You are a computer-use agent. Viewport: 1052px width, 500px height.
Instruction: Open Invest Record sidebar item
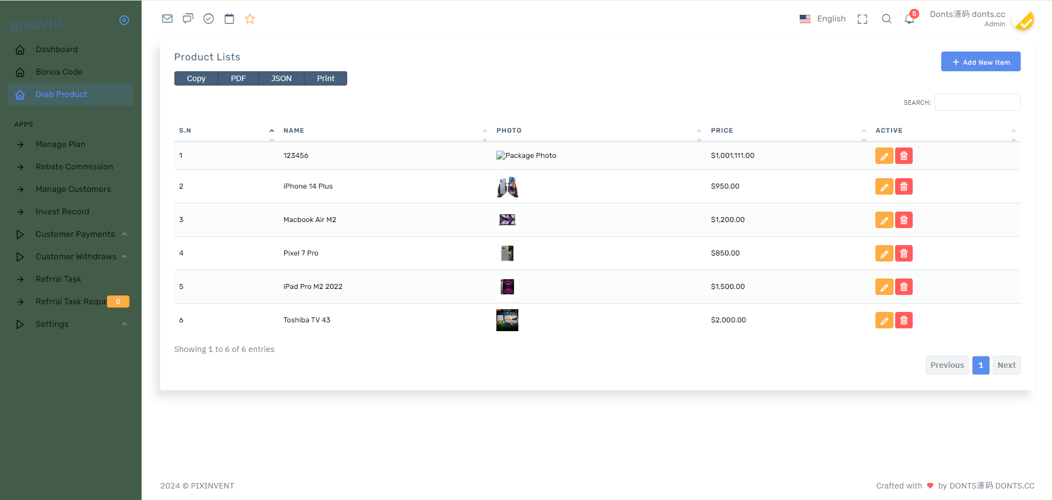70,212
